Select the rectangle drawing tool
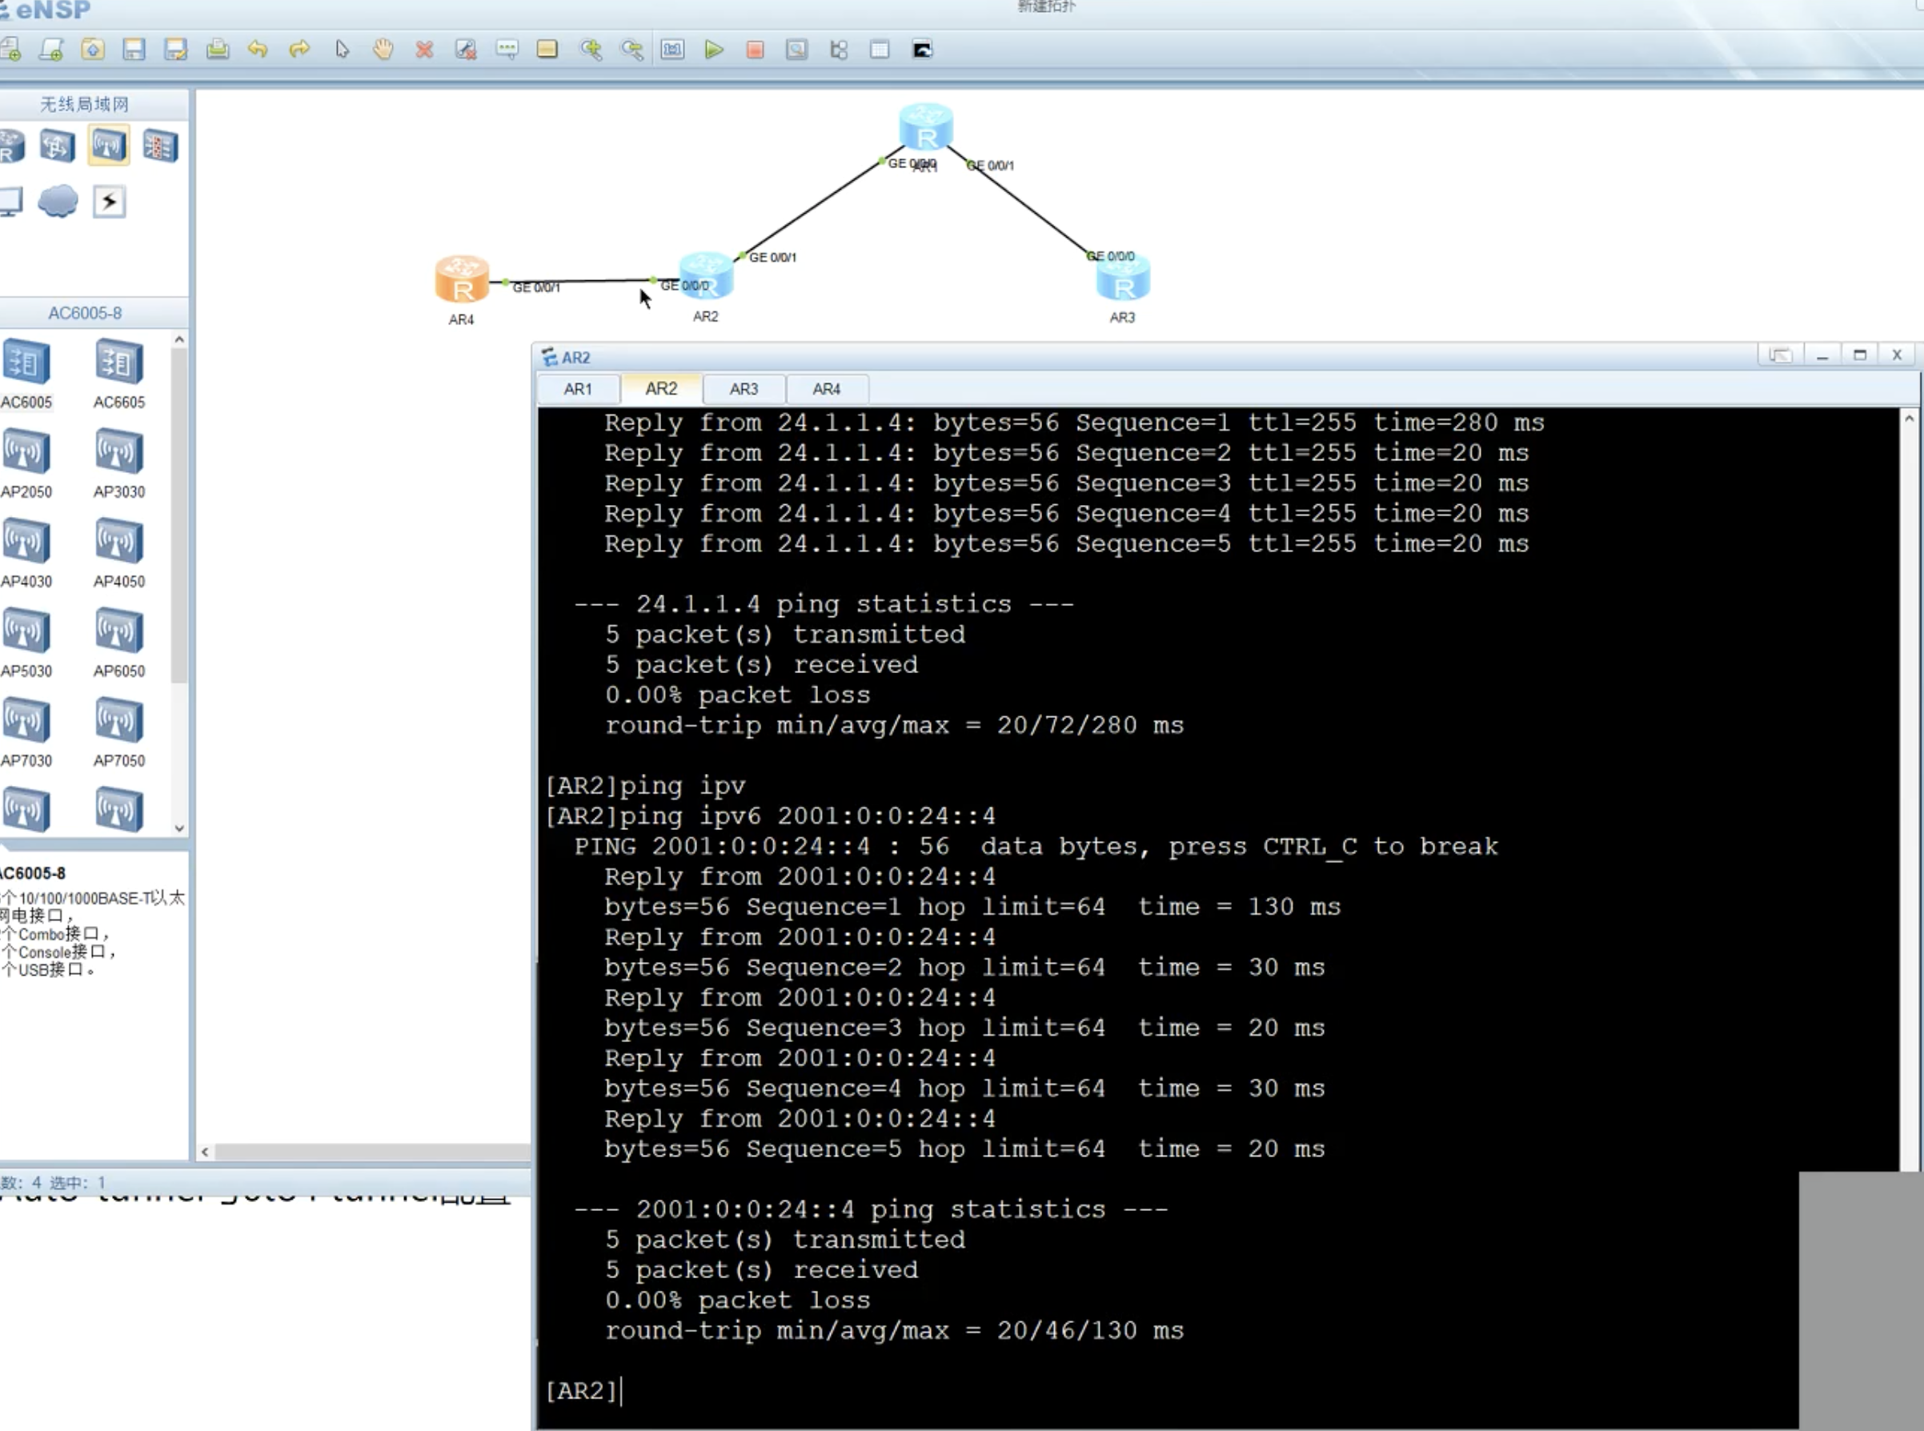1924x1431 pixels. [547, 50]
